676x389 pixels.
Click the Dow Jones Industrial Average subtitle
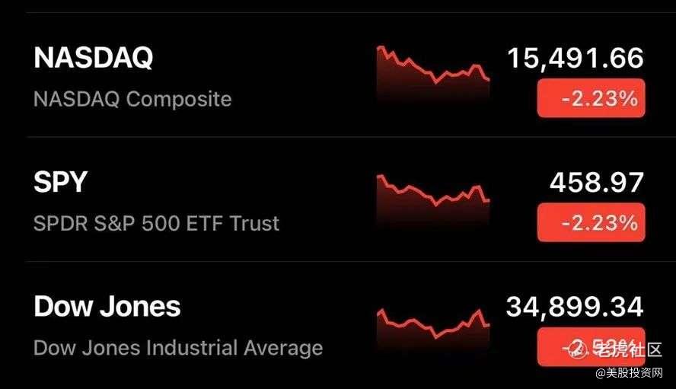[178, 348]
